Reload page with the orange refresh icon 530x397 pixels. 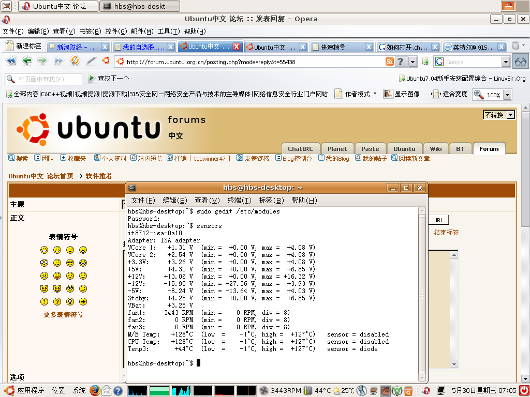coord(75,61)
